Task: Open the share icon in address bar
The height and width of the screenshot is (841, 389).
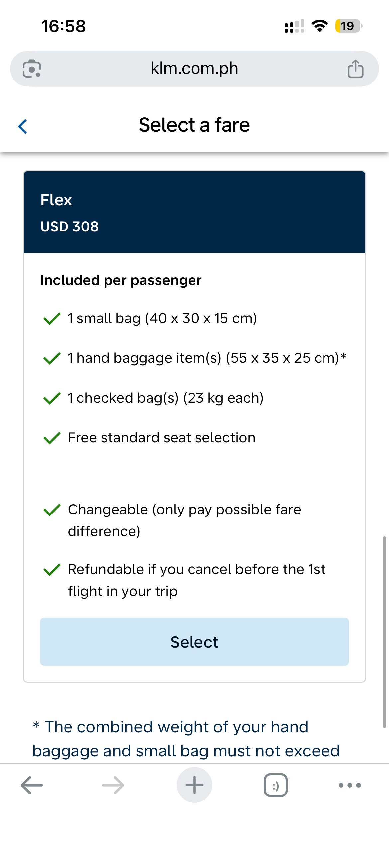Action: [355, 69]
